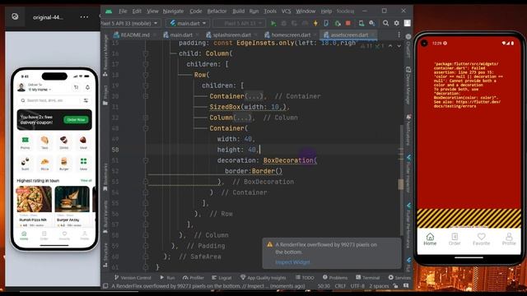Collapse fold marker at child: Column( line
Screen dimensions: 527x296
tap(146, 53)
